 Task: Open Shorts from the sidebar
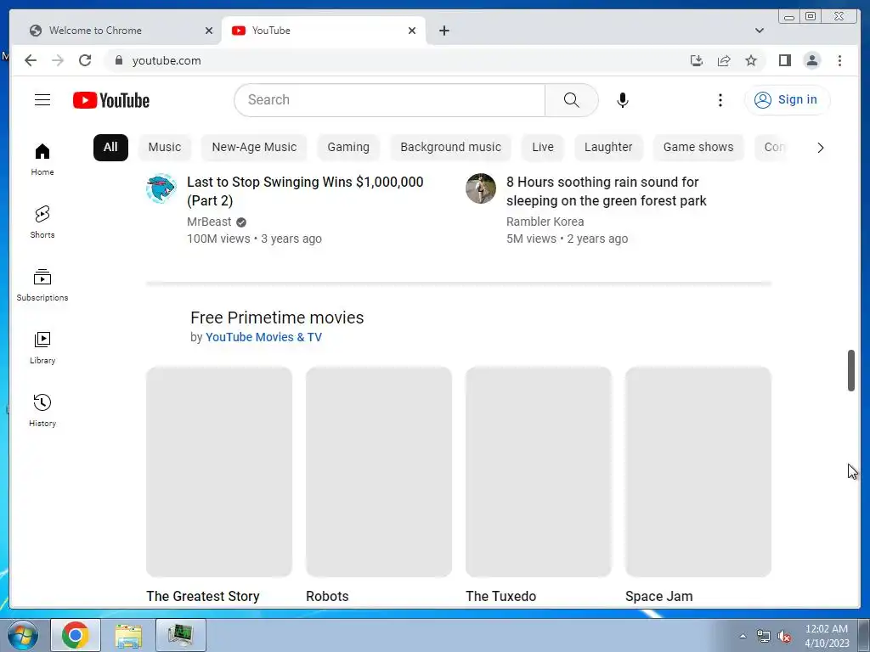pyautogui.click(x=42, y=222)
